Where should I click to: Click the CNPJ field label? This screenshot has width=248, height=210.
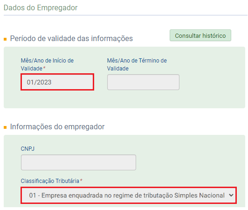tap(28, 149)
